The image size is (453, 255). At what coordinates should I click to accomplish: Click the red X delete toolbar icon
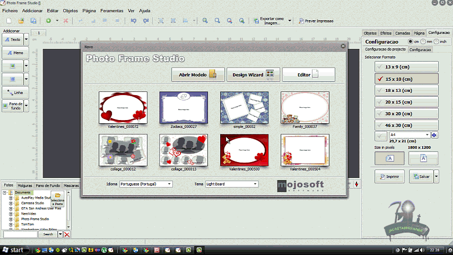click(66, 21)
